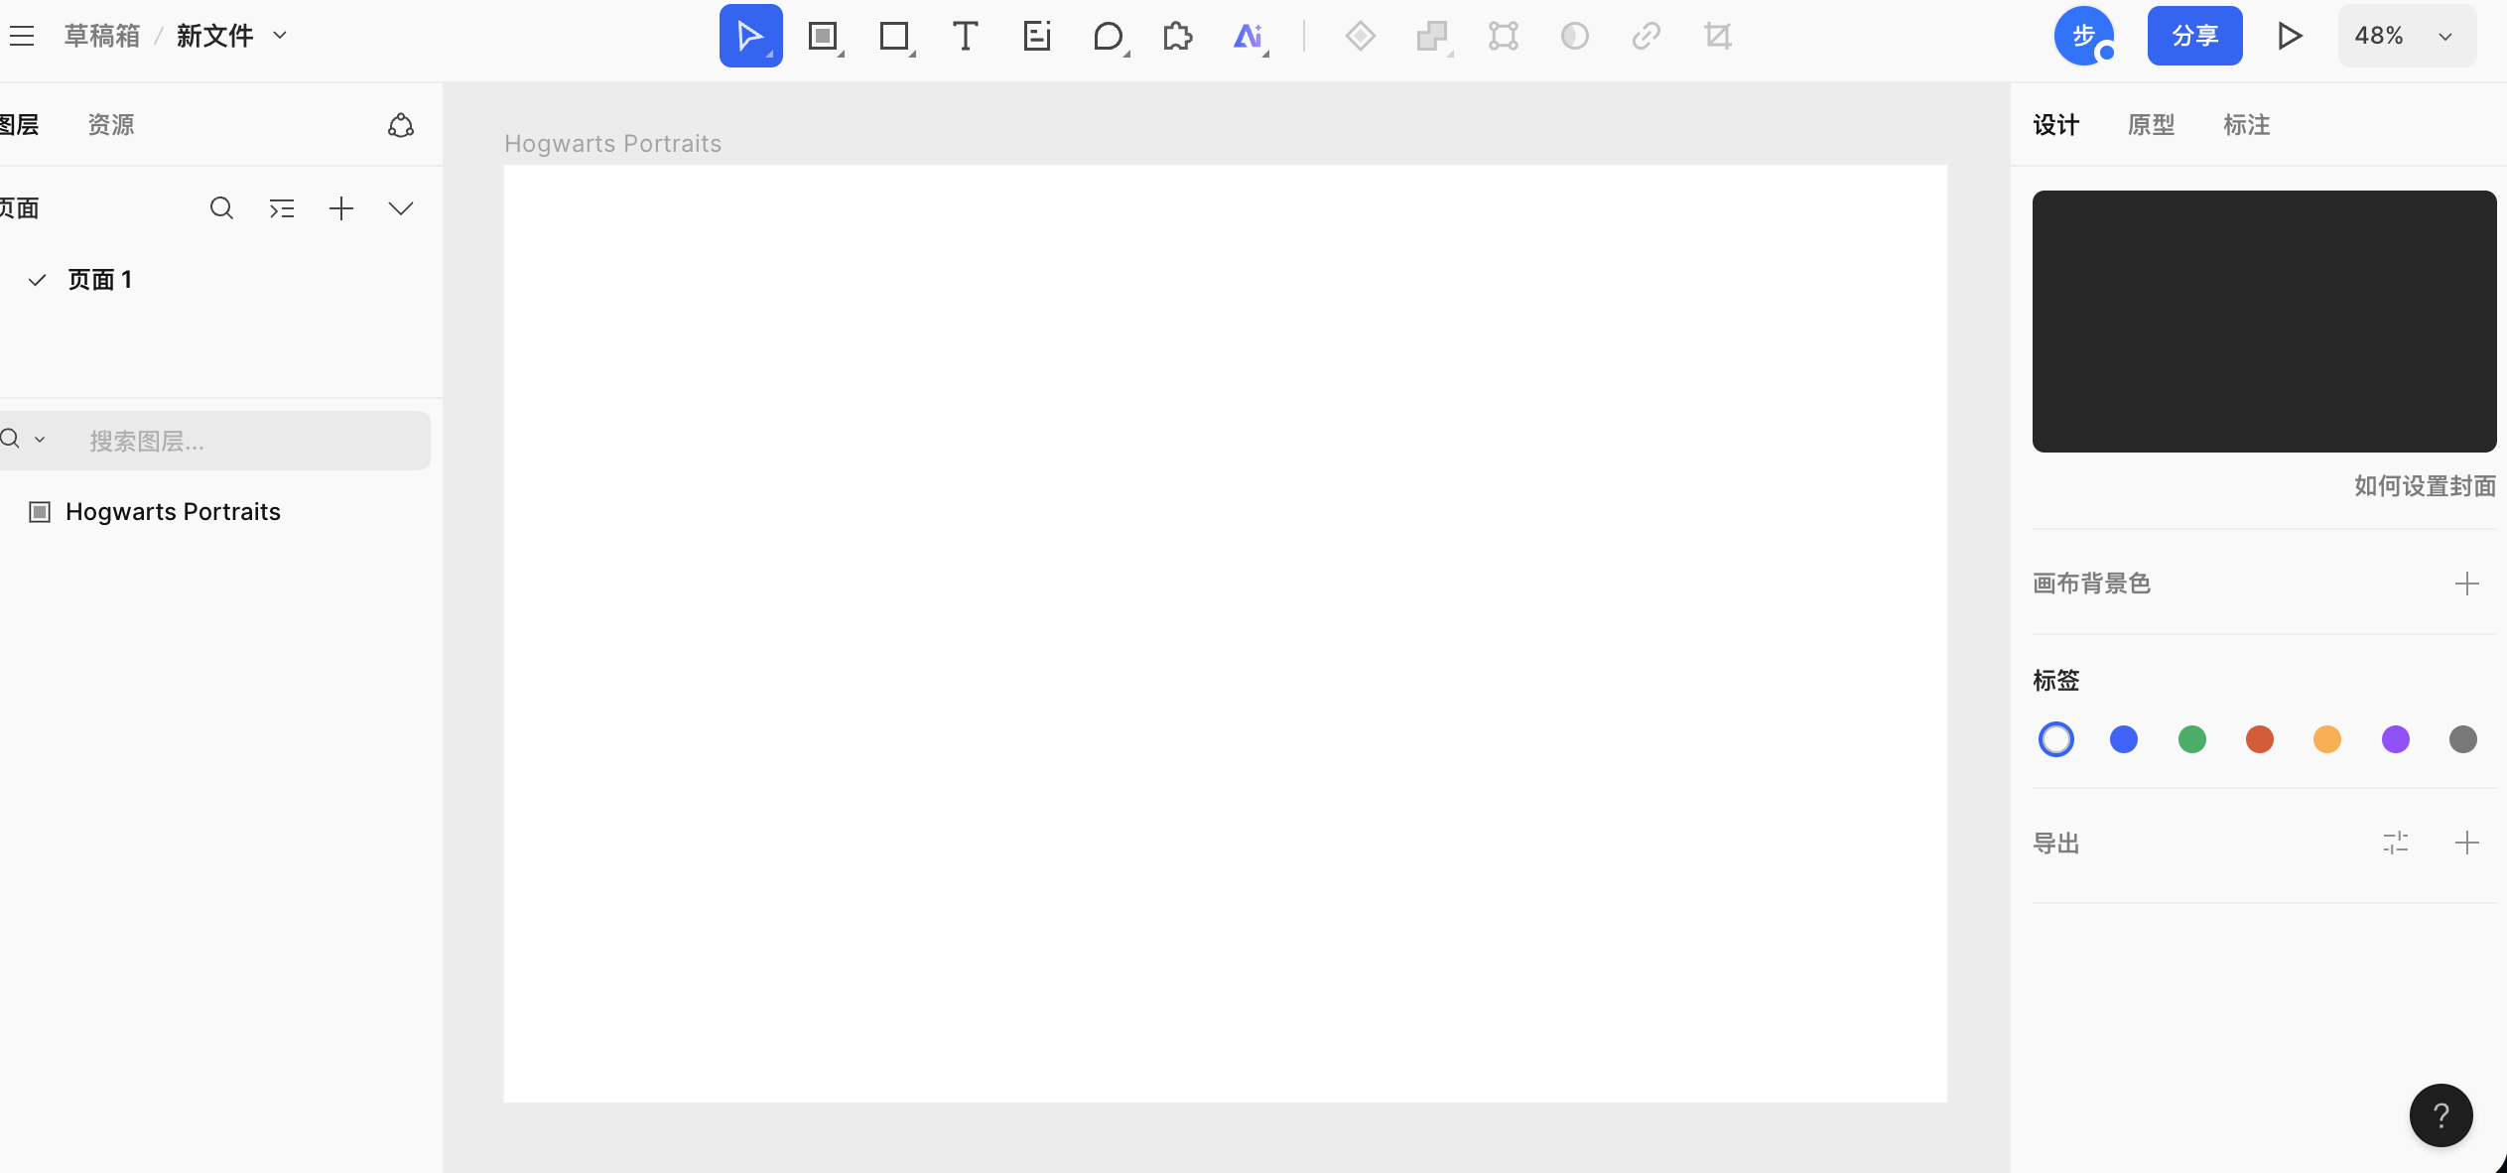This screenshot has height=1173, width=2507.
Task: Select the Frame tool in toolbar
Action: click(x=822, y=37)
